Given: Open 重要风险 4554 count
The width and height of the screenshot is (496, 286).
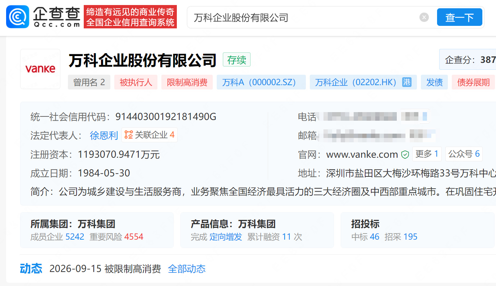Looking at the screenshot, I should [x=116, y=237].
